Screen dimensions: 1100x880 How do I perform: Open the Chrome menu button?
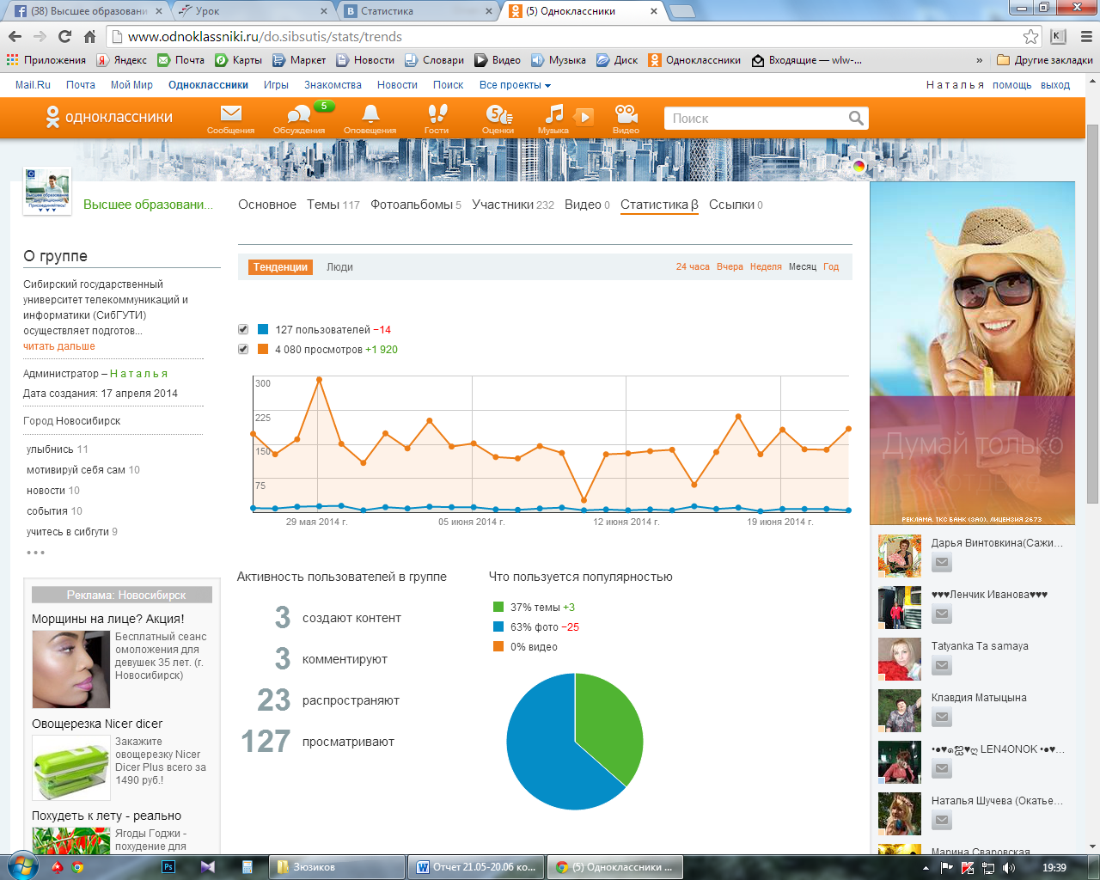tap(1086, 36)
